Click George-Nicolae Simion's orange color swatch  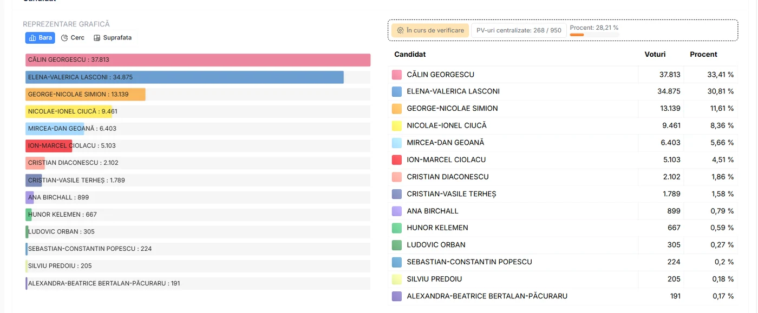[397, 109]
